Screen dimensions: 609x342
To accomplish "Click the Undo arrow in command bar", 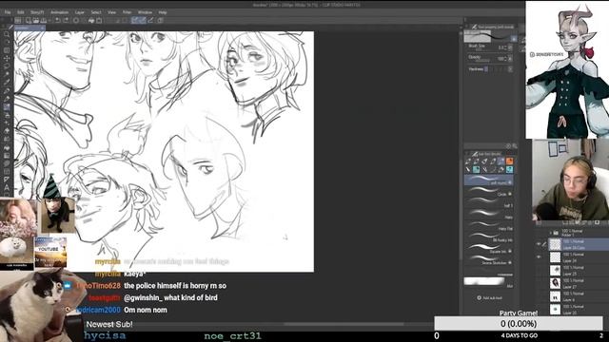I will pyautogui.click(x=57, y=20).
